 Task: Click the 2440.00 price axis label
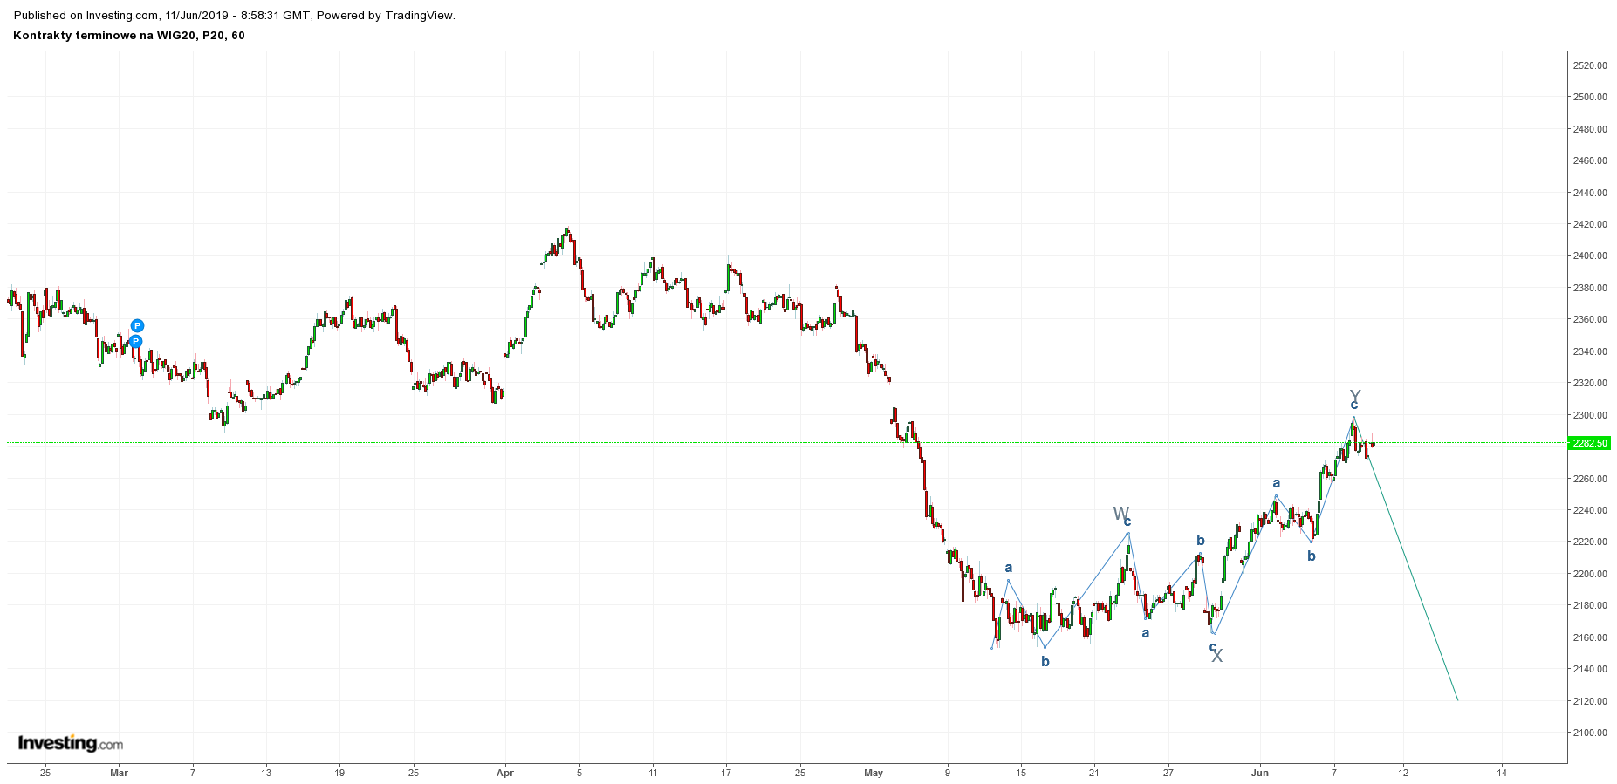[x=1590, y=193]
